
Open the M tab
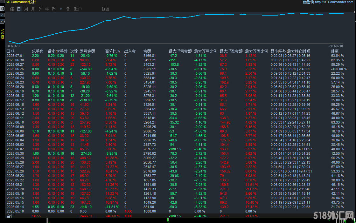point(61,9)
